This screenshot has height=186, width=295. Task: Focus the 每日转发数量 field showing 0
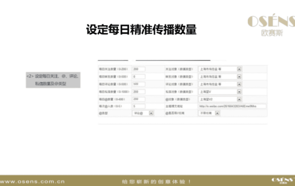(139, 76)
